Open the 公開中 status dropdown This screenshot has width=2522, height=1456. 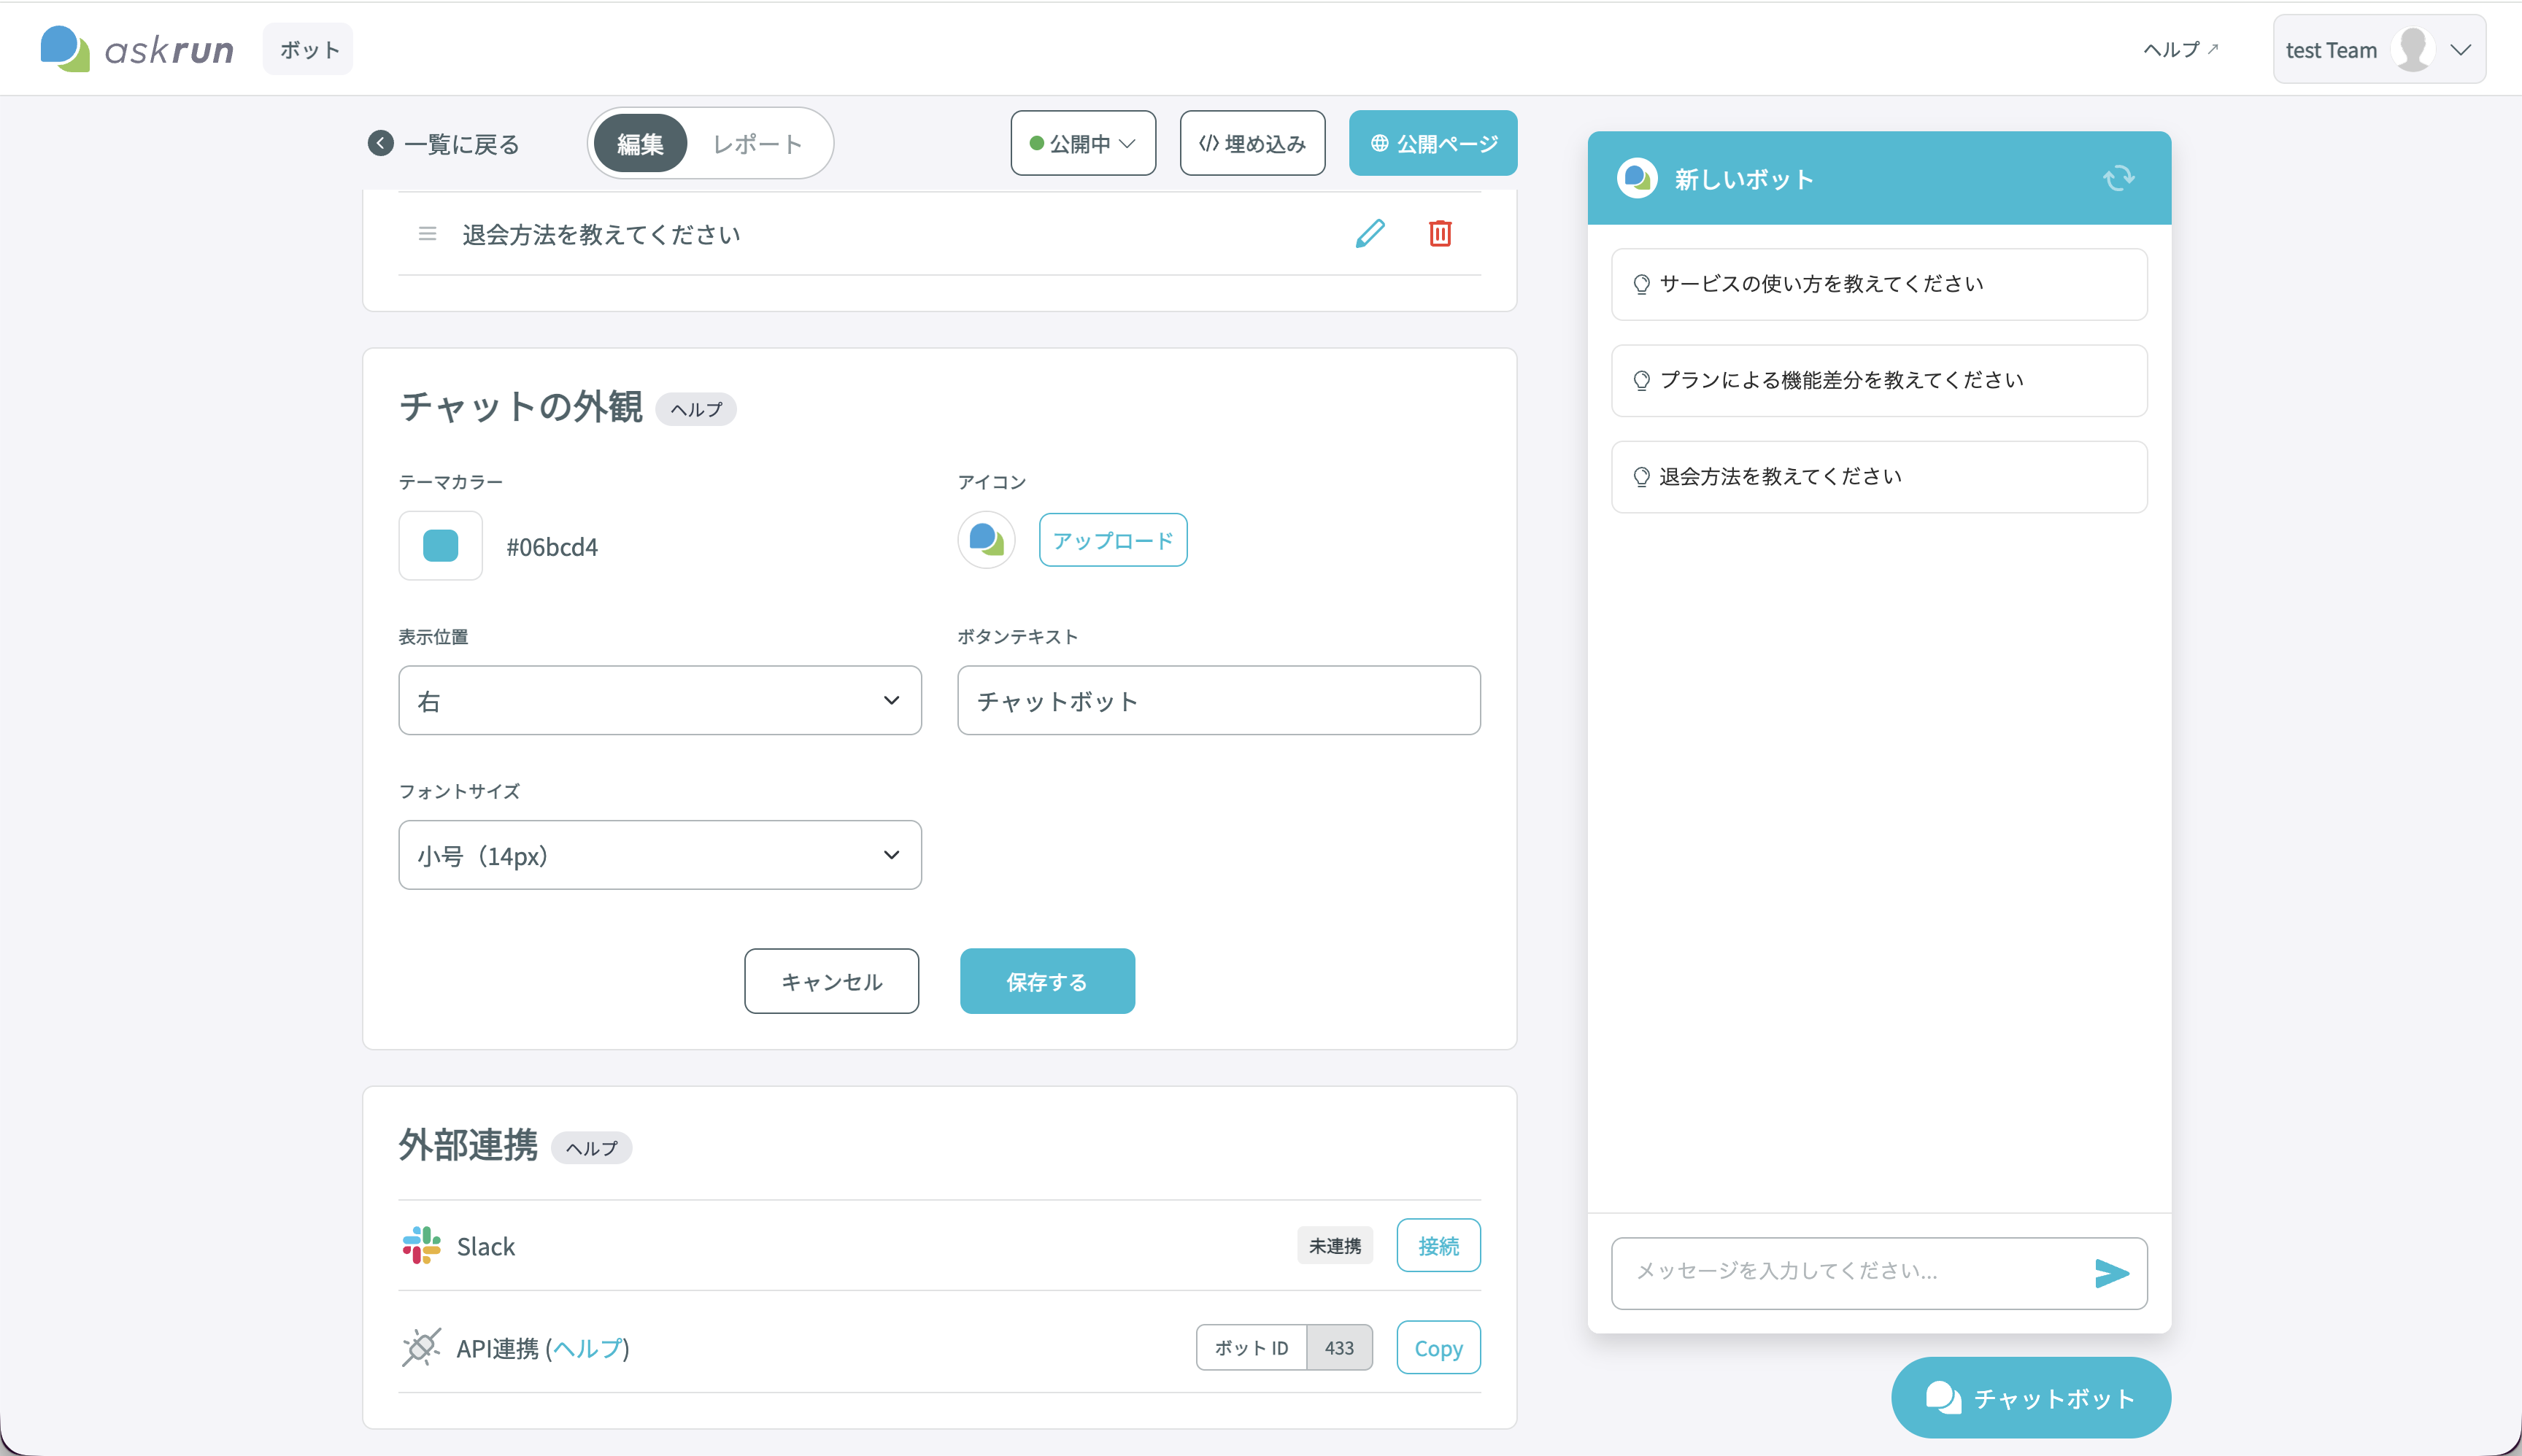click(1082, 143)
